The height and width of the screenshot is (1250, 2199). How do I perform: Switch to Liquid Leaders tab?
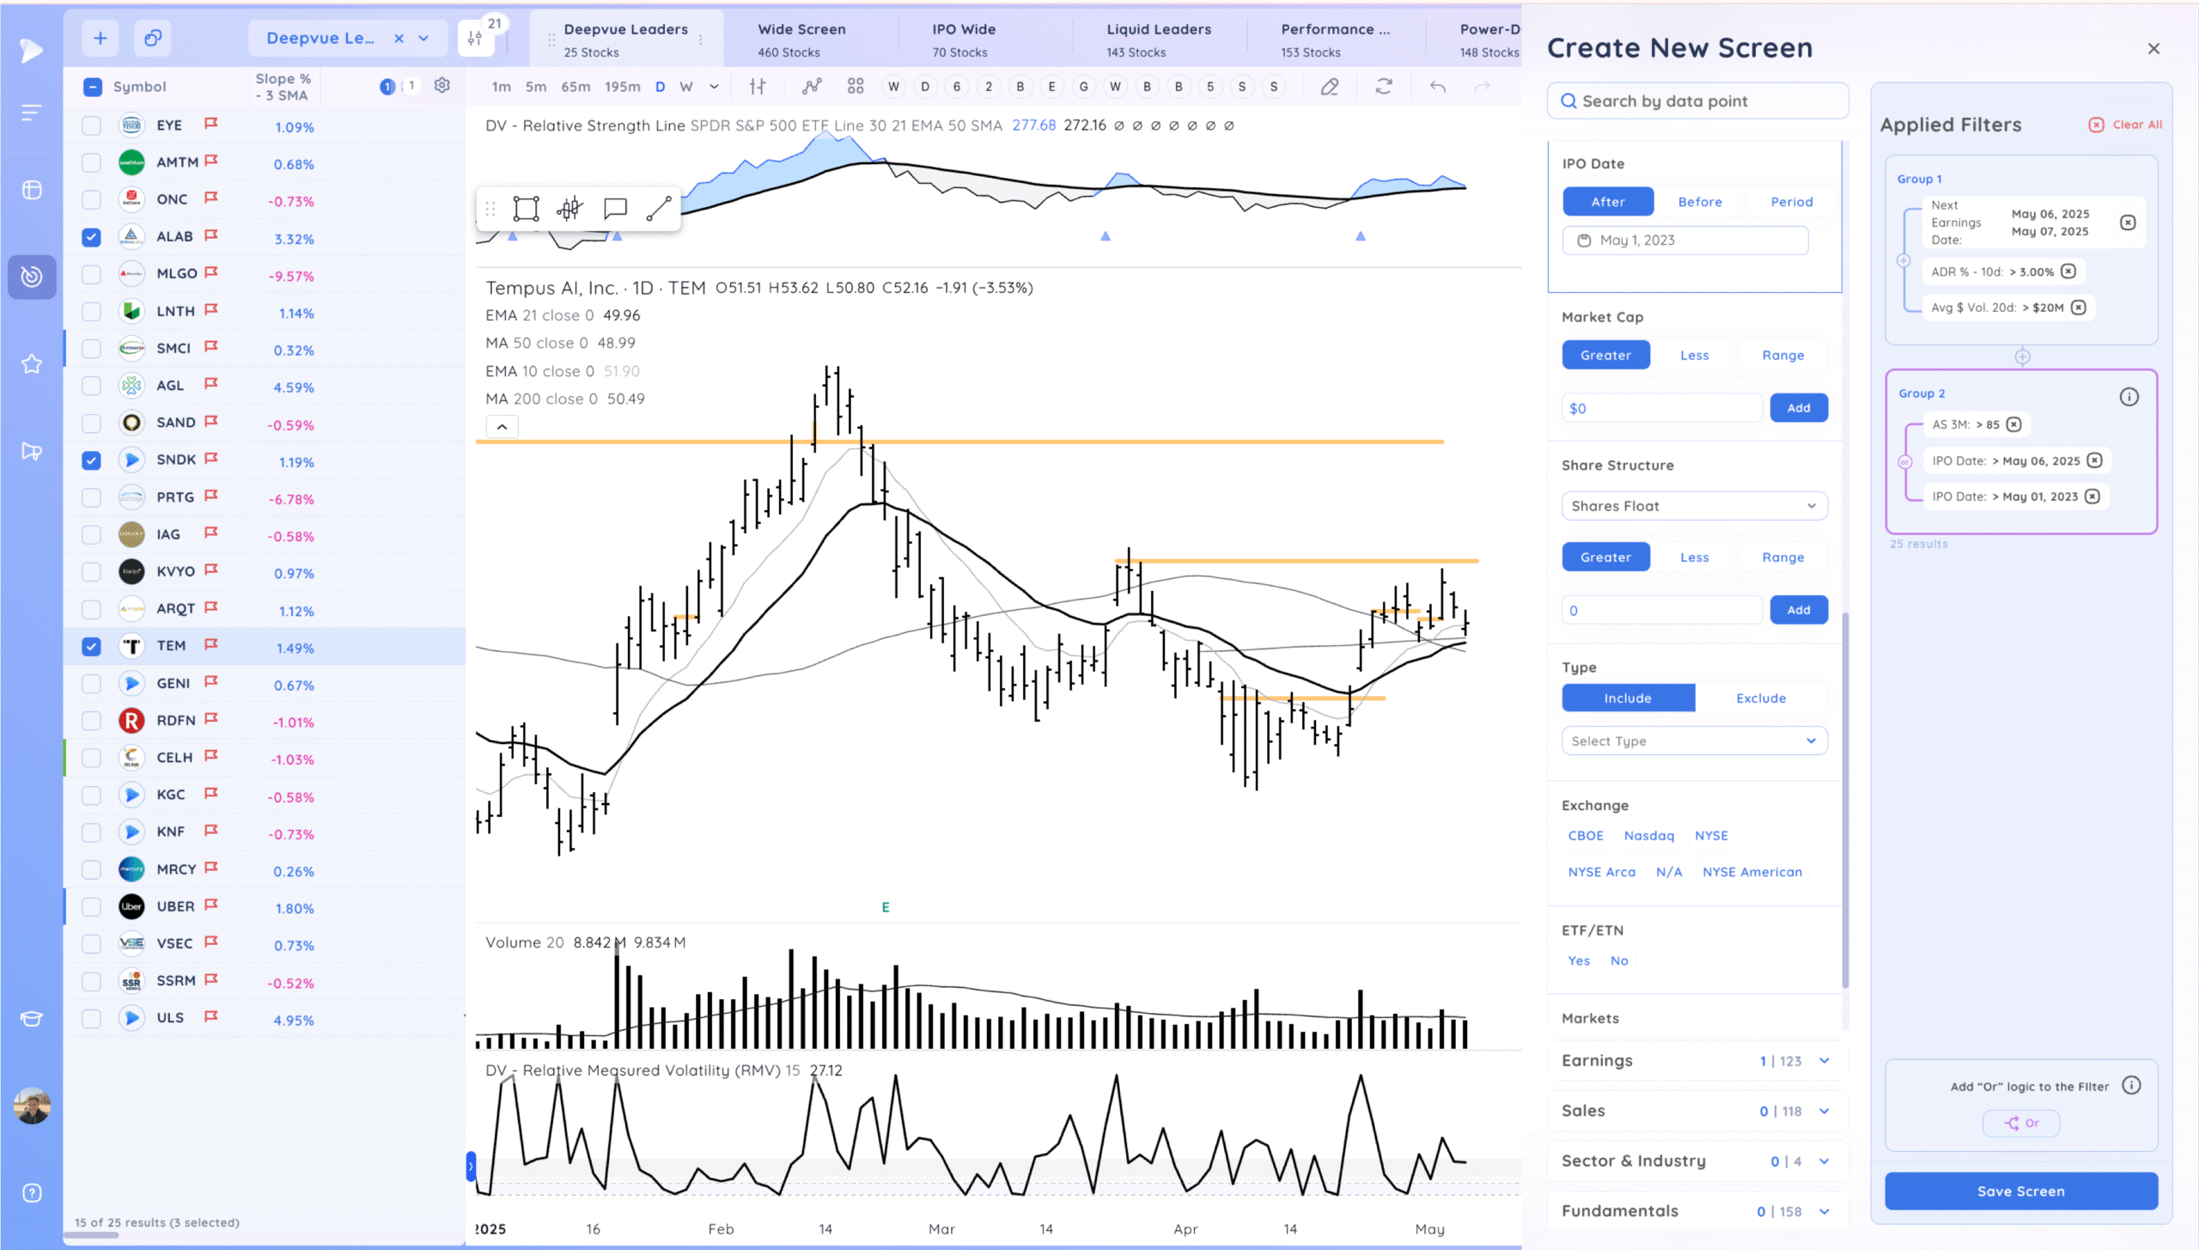tap(1159, 40)
